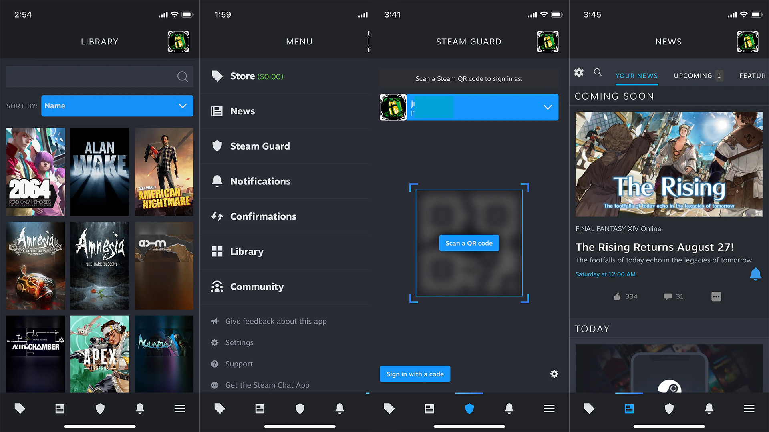Open the 31 comments on the post

pyautogui.click(x=674, y=296)
